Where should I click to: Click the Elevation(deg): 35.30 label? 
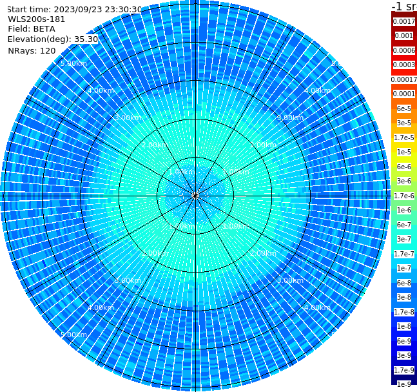click(53, 39)
